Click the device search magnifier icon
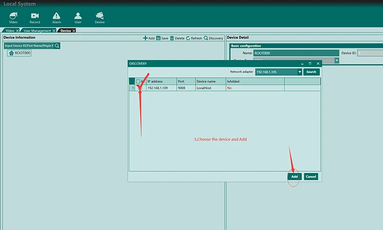 [57, 45]
